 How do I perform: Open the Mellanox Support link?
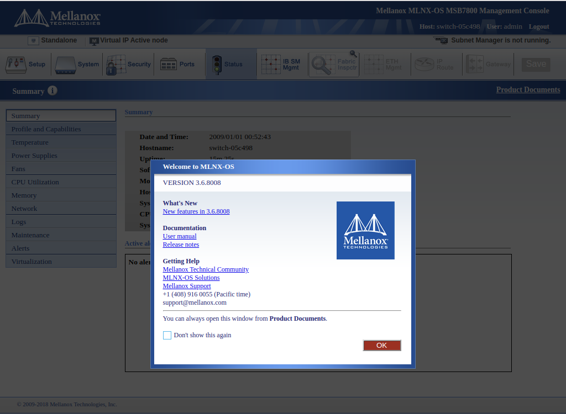tap(187, 286)
